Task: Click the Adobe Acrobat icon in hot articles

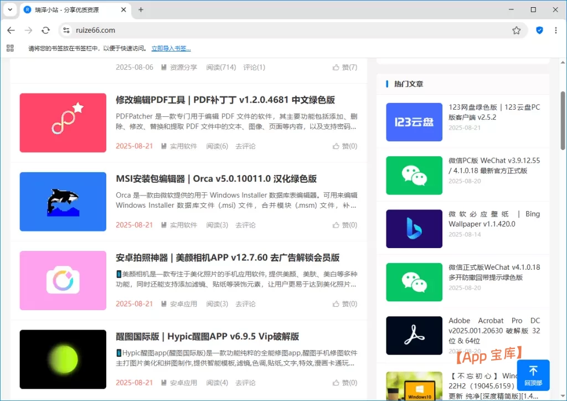Action: click(414, 335)
